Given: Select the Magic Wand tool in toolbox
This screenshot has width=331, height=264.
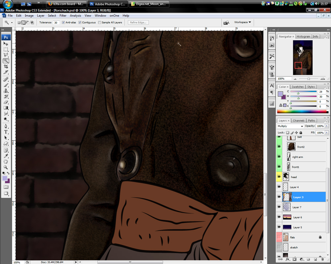Looking at the screenshot, I should pyautogui.click(x=6, y=61).
